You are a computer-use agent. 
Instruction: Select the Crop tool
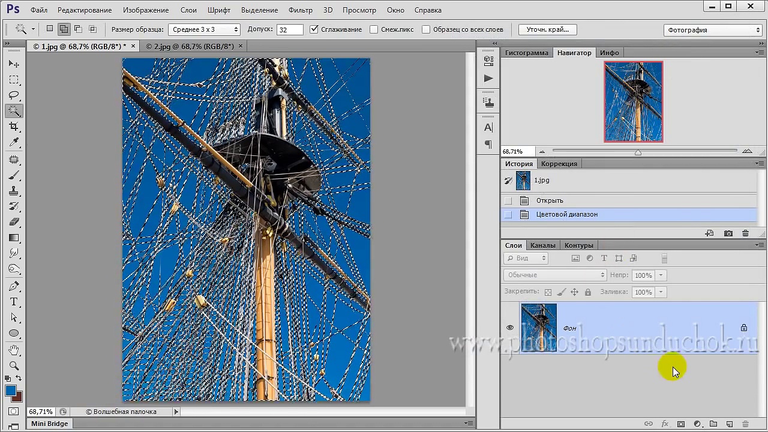tap(14, 127)
